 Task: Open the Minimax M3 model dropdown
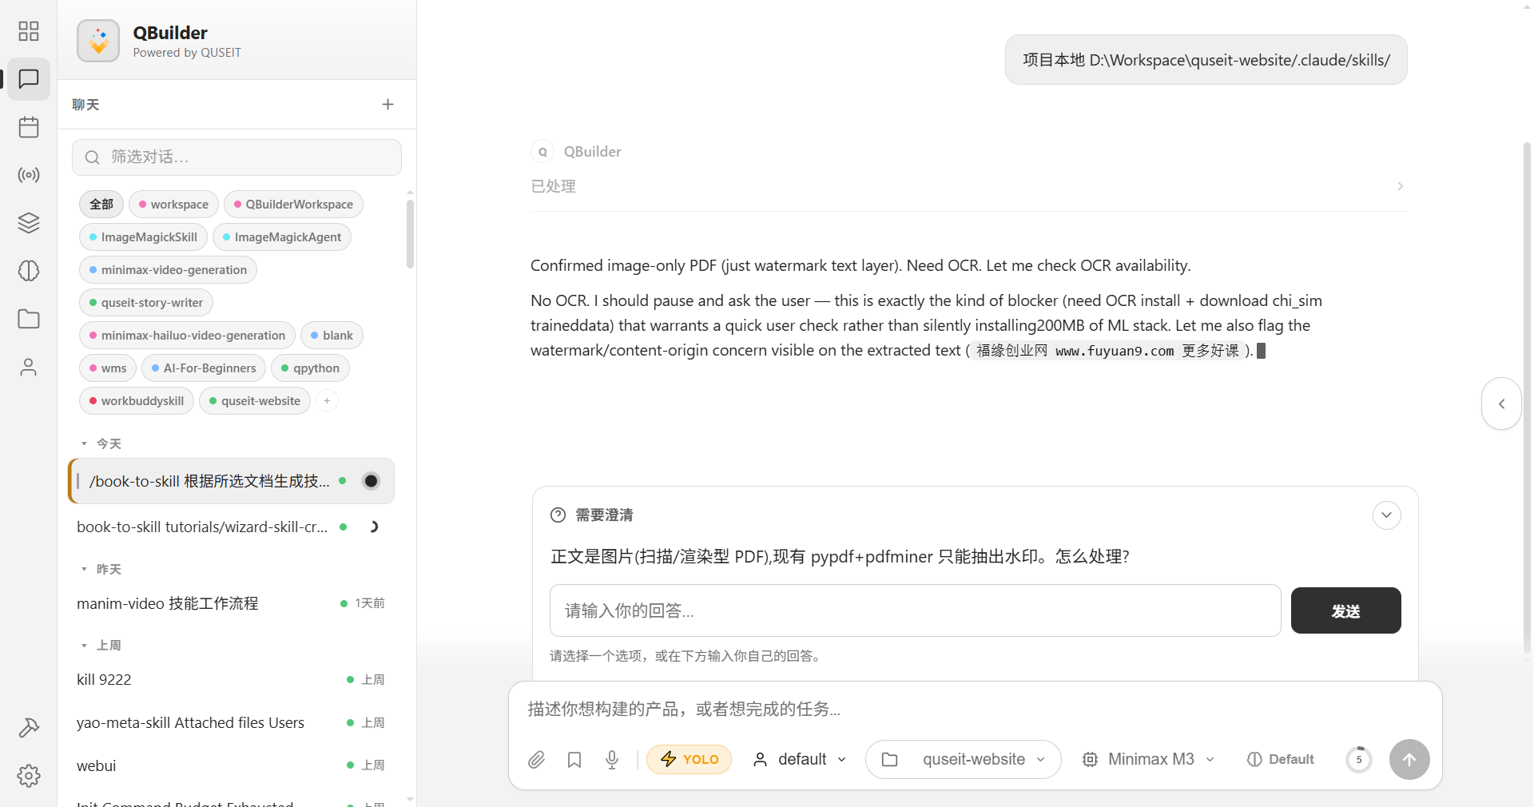coord(1148,759)
